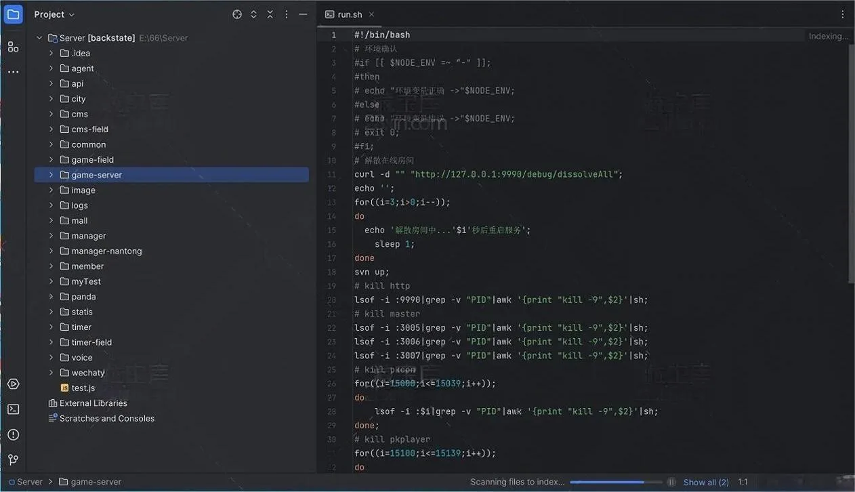Expand the game-server folder chevron
This screenshot has height=492, width=855.
[x=51, y=175]
